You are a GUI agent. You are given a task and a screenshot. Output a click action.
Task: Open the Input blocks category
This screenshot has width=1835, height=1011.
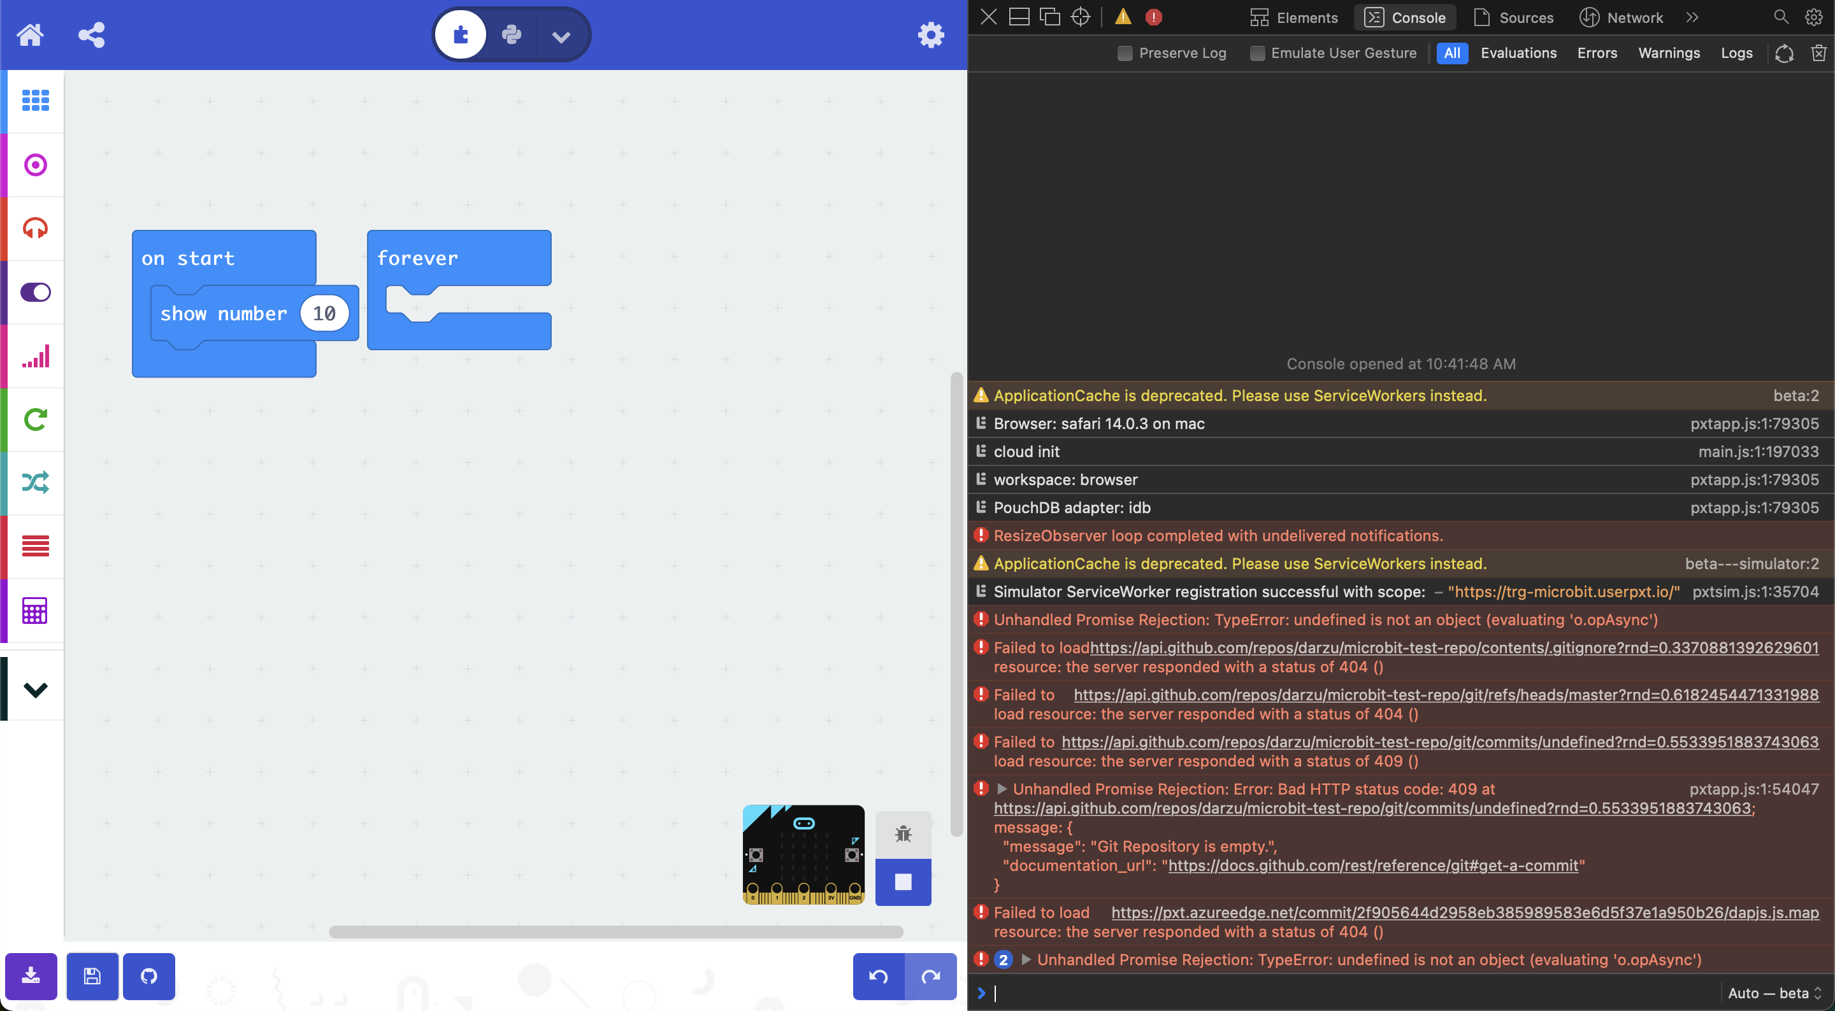point(35,164)
